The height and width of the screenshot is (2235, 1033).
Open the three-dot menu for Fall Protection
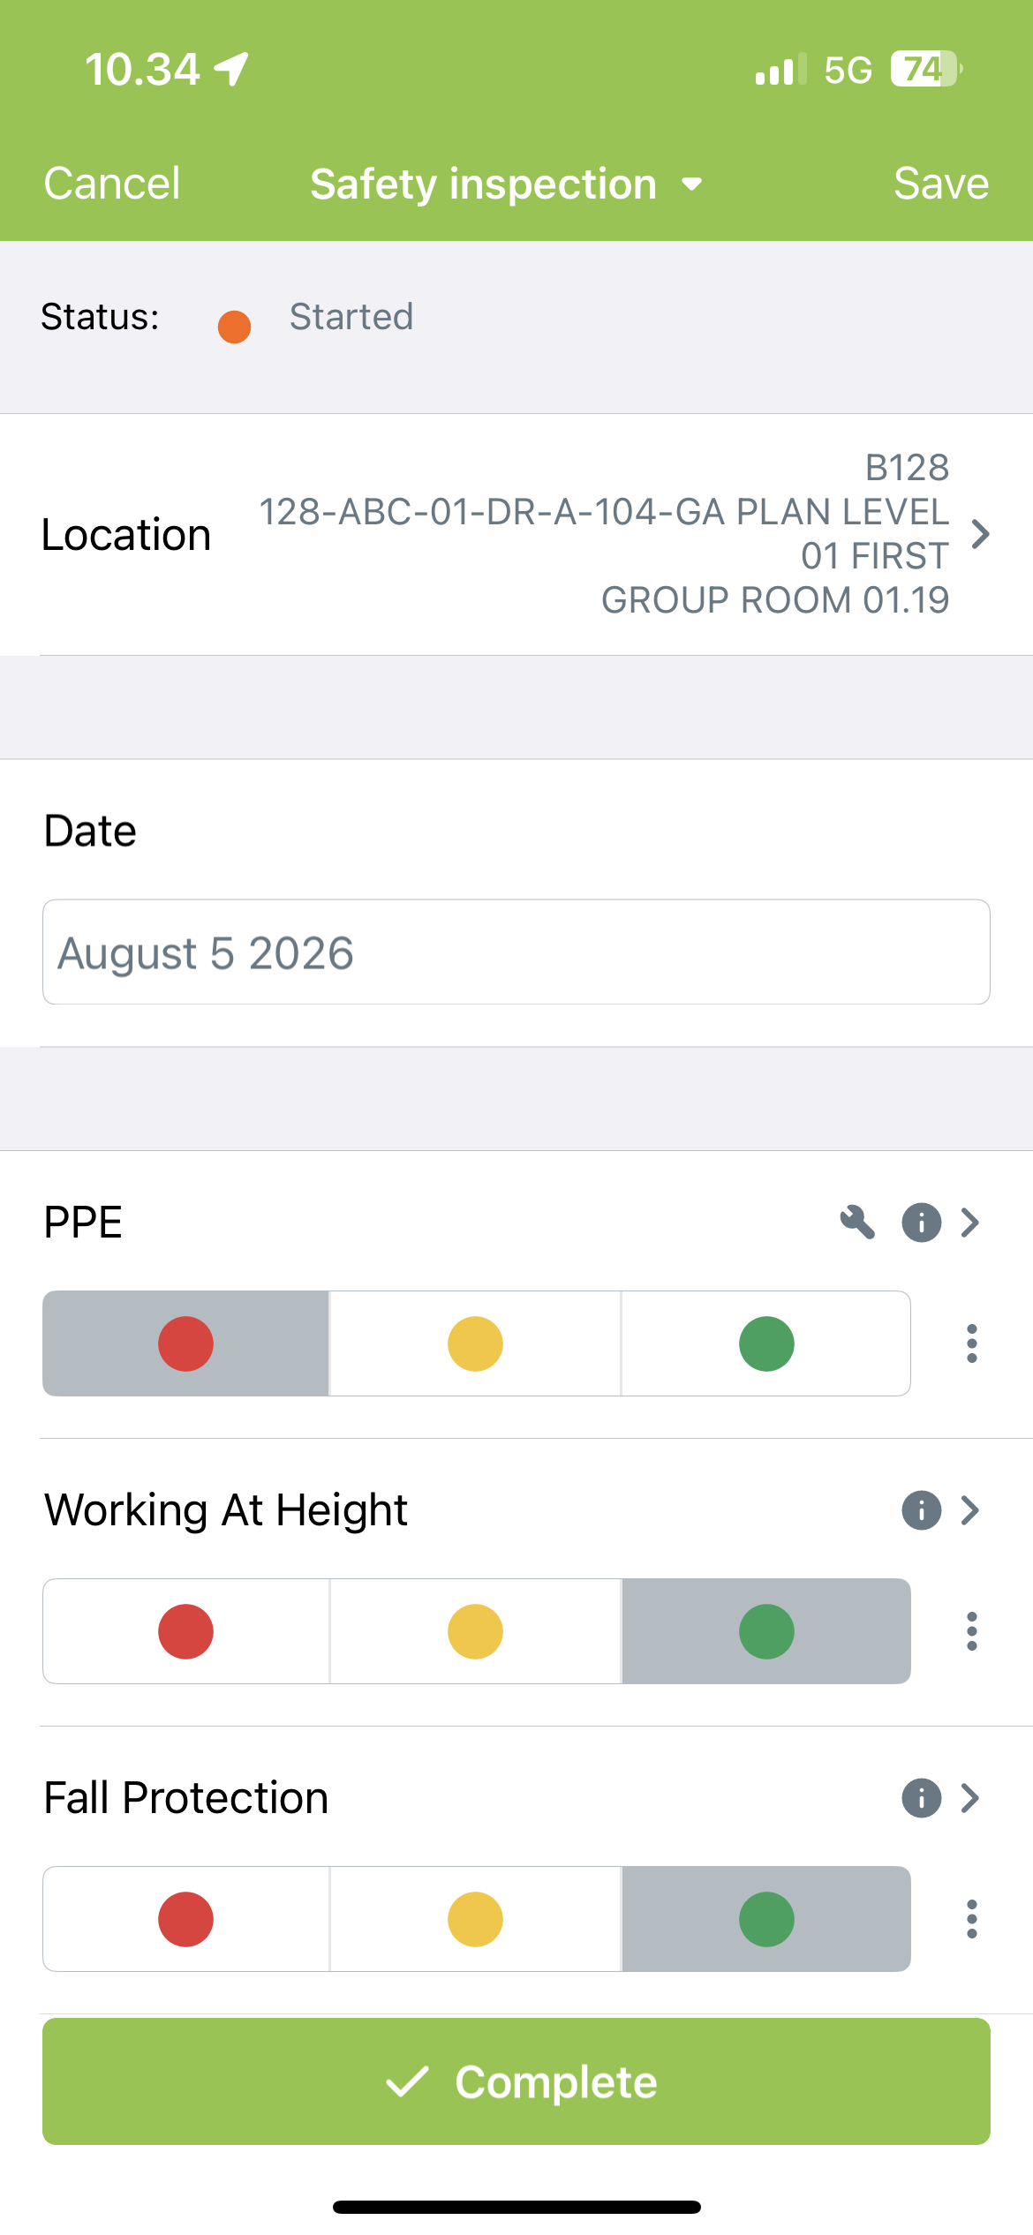point(972,1919)
